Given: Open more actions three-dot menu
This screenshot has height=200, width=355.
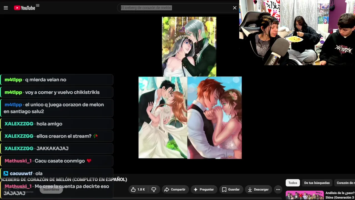Looking at the screenshot, I should pos(278,189).
